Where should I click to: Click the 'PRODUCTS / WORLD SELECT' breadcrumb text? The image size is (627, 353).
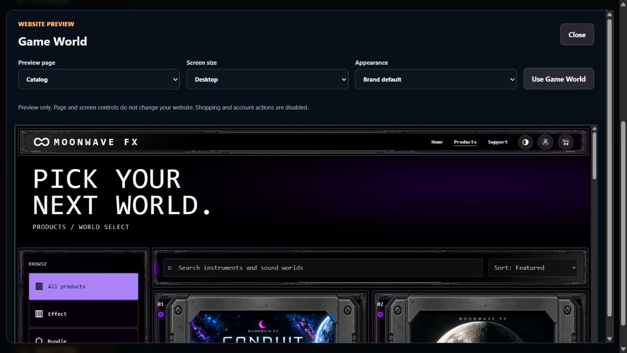click(x=81, y=227)
